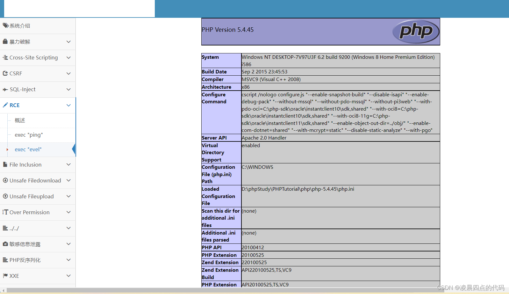This screenshot has width=509, height=294.
Task: Open the Over Permission menu item
Action: coord(38,212)
